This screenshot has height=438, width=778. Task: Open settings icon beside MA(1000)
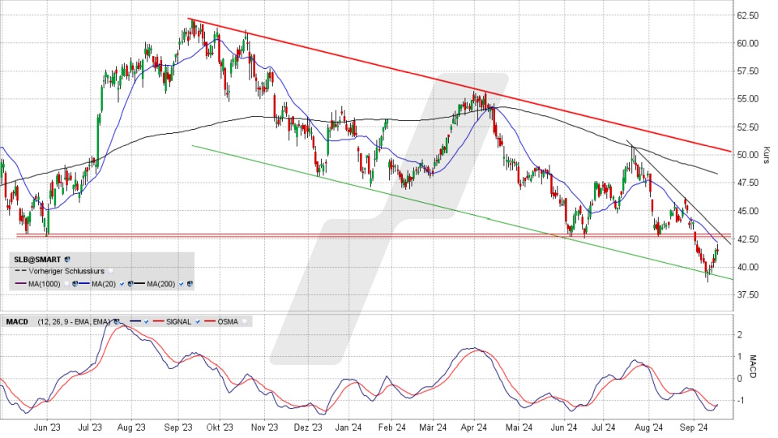coord(75,284)
